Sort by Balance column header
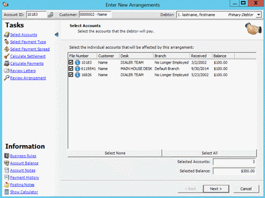The height and width of the screenshot is (198, 265). point(223,56)
